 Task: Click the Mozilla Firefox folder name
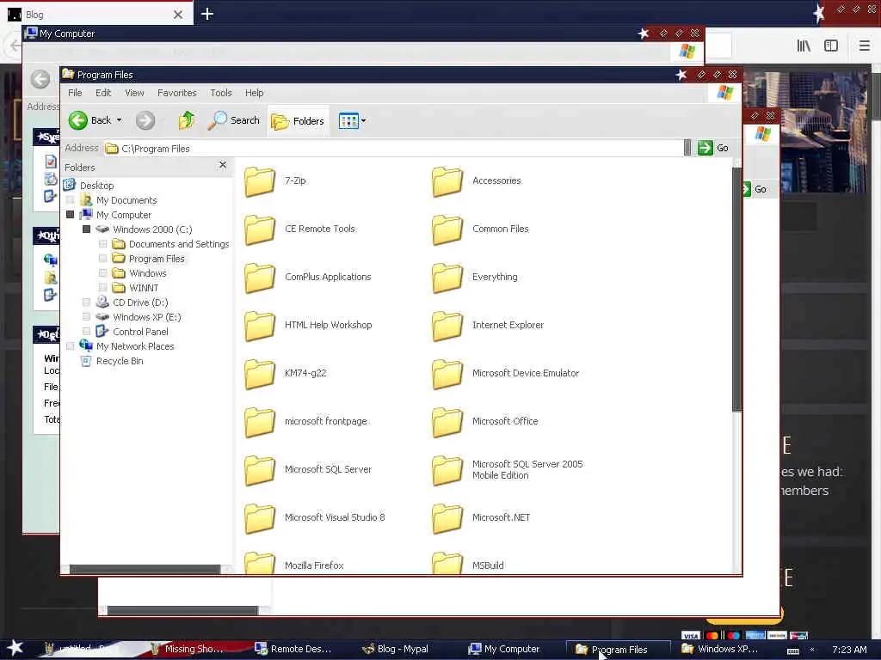(314, 565)
